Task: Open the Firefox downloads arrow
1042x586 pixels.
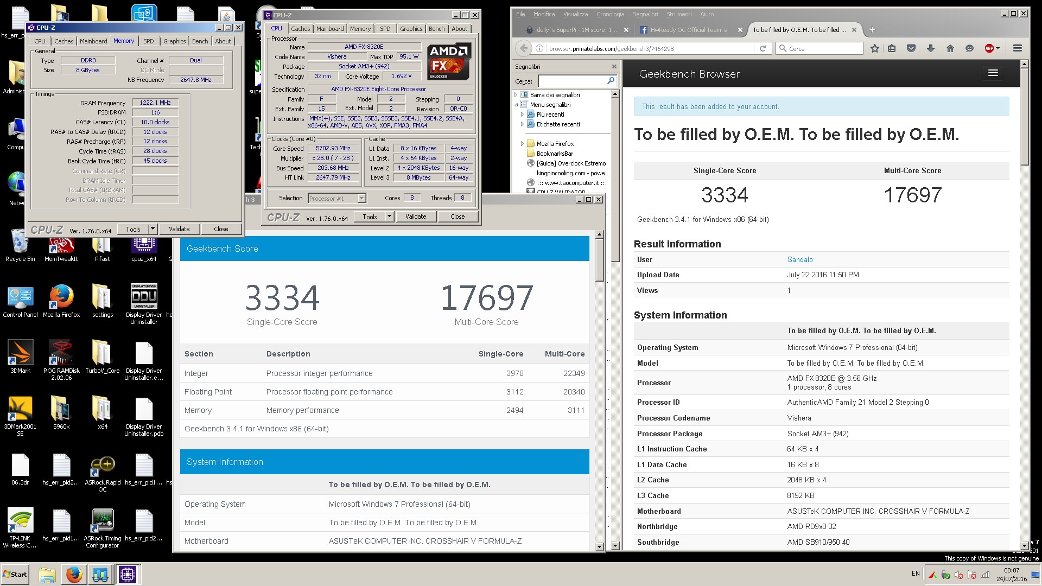Action: pos(931,48)
